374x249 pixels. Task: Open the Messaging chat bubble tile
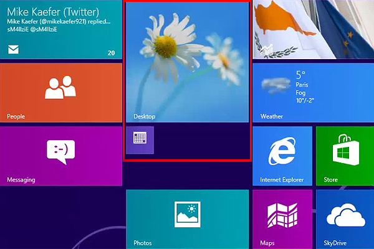click(60, 156)
